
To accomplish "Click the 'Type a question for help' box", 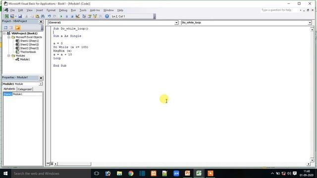I will click(x=280, y=10).
